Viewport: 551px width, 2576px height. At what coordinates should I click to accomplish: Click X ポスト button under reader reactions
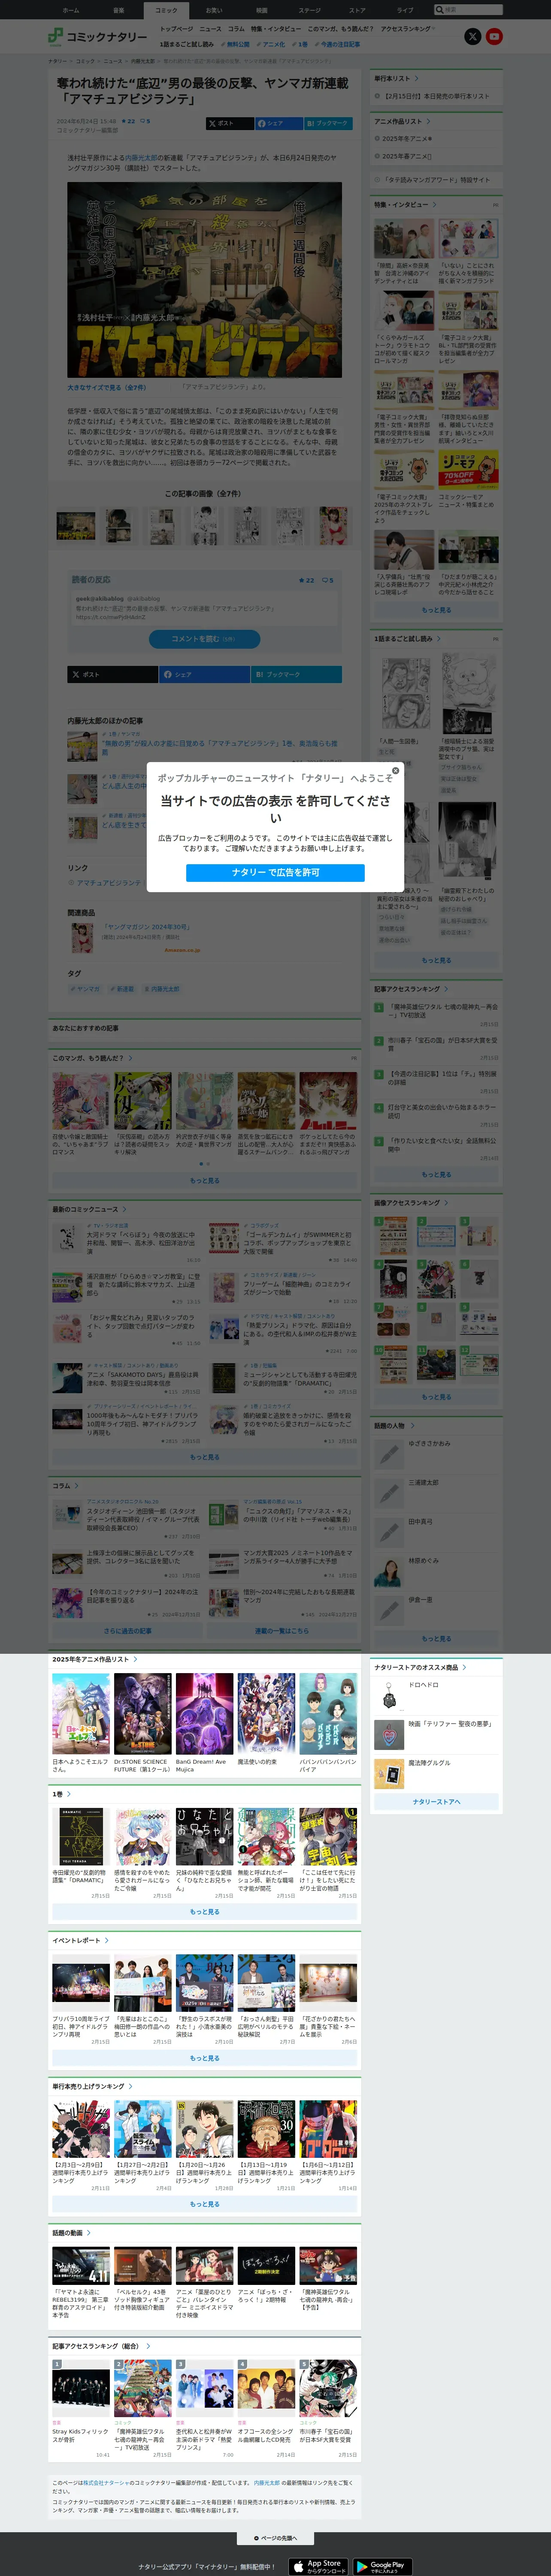pyautogui.click(x=113, y=674)
